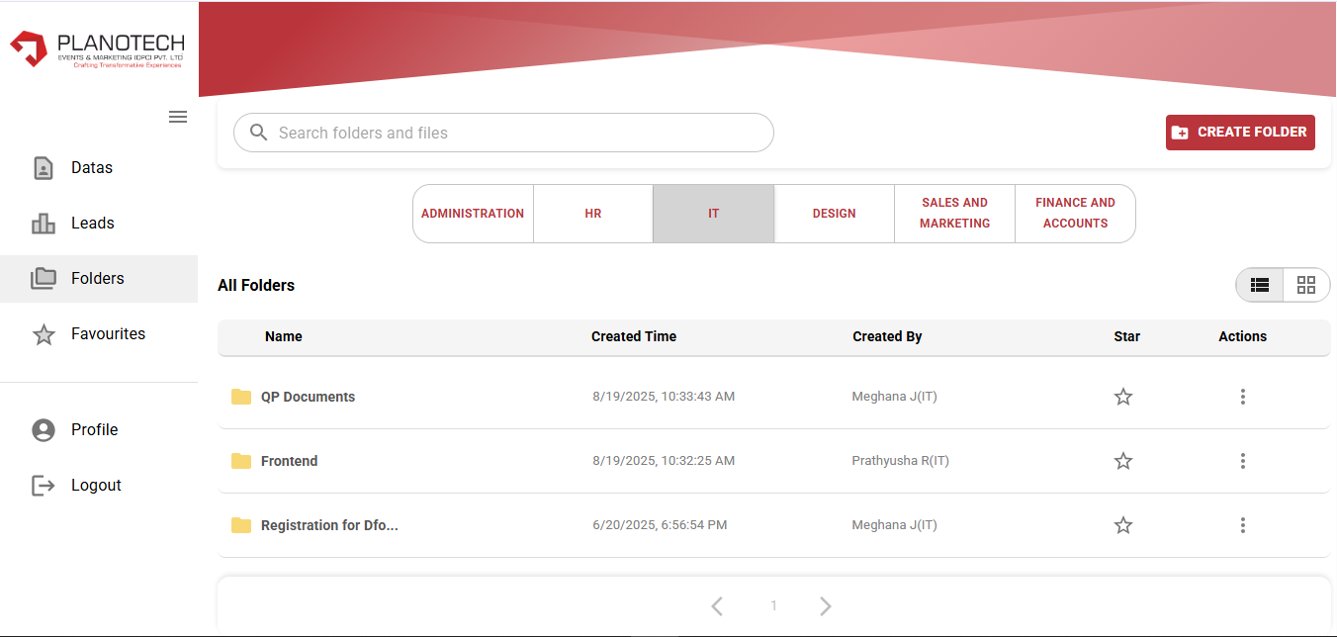The image size is (1337, 637).
Task: Open actions menu for Frontend folder
Action: (1242, 461)
